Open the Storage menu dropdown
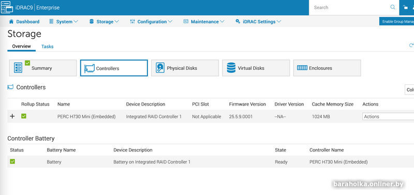The width and height of the screenshot is (414, 195). click(105, 22)
